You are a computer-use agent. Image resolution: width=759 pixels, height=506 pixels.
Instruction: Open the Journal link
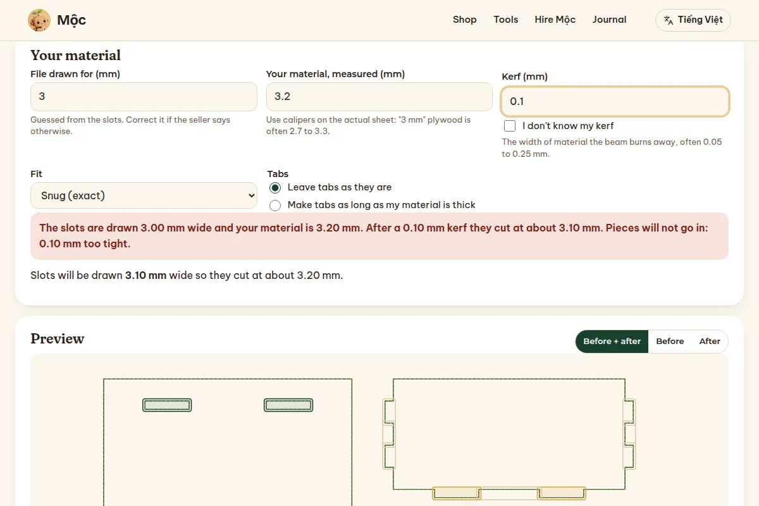(x=610, y=20)
